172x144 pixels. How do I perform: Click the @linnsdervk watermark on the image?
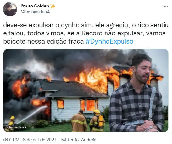click(x=17, y=127)
